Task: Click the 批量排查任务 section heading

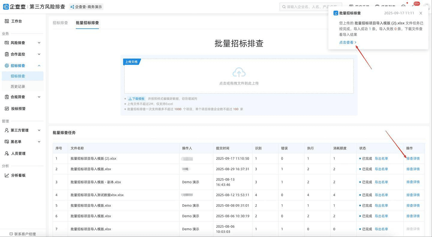Action: pos(64,133)
